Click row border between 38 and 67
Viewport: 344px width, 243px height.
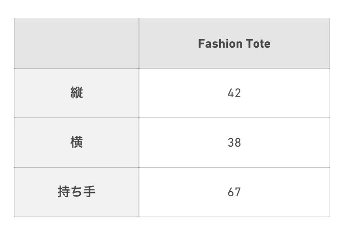click(x=234, y=167)
